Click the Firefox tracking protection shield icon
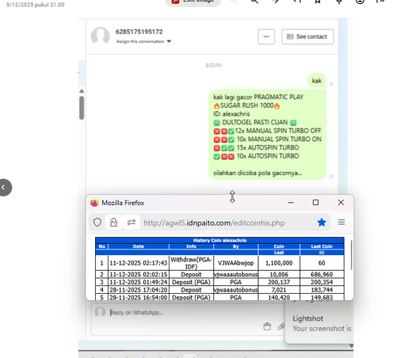Screen dimensions: 396x358 click(x=97, y=223)
